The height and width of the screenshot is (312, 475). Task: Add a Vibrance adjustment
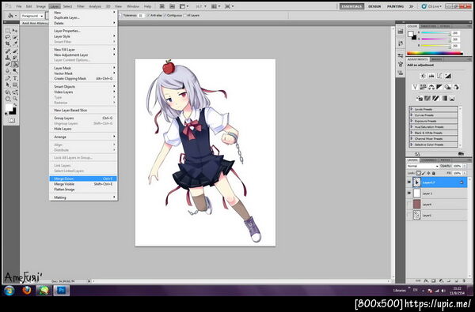point(415,87)
